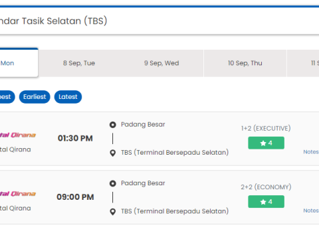Click Padang Besar in the 09:00 PM trip
The image size is (319, 239).
(143, 183)
